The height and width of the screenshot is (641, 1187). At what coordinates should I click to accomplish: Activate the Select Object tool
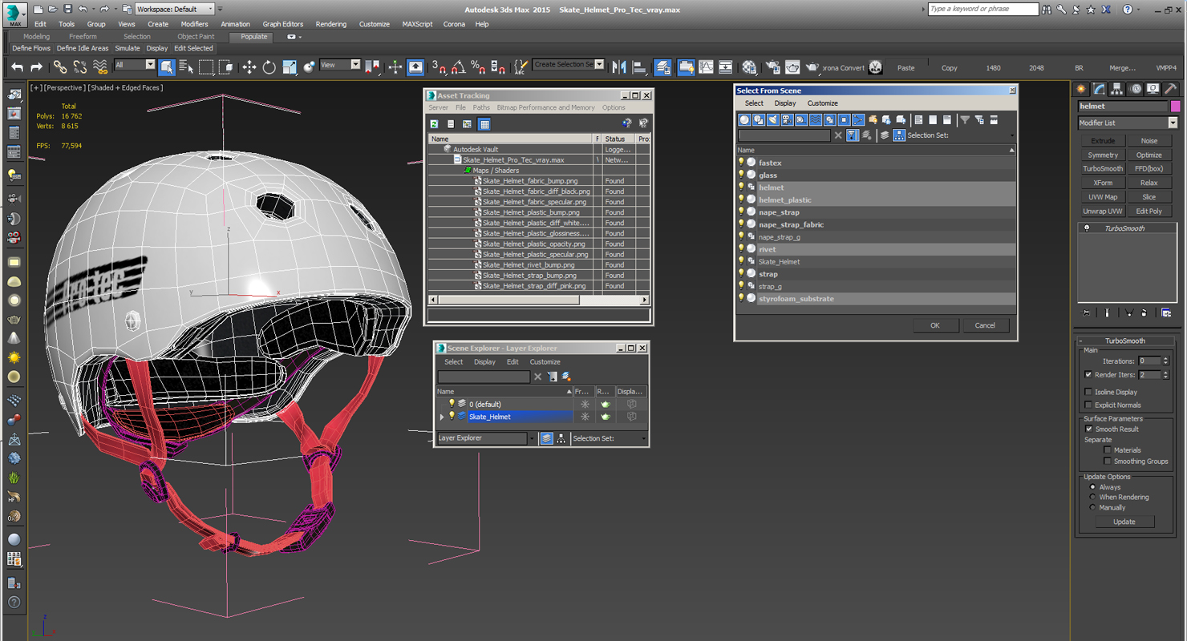pyautogui.click(x=167, y=67)
